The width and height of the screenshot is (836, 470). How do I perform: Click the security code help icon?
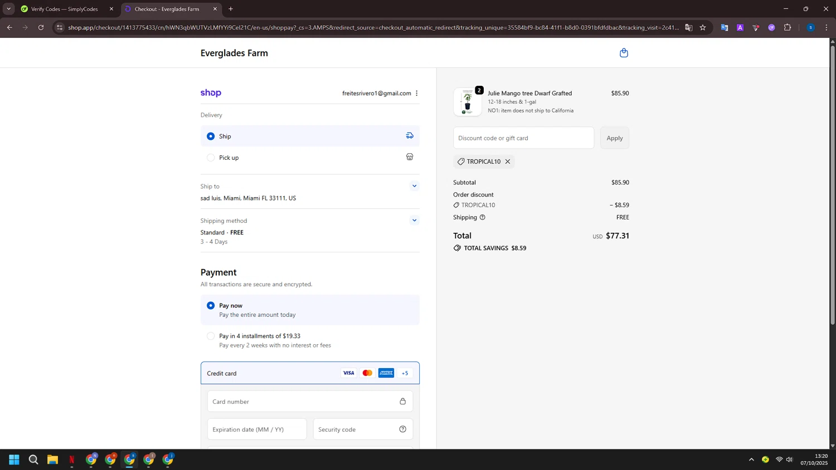pyautogui.click(x=402, y=429)
